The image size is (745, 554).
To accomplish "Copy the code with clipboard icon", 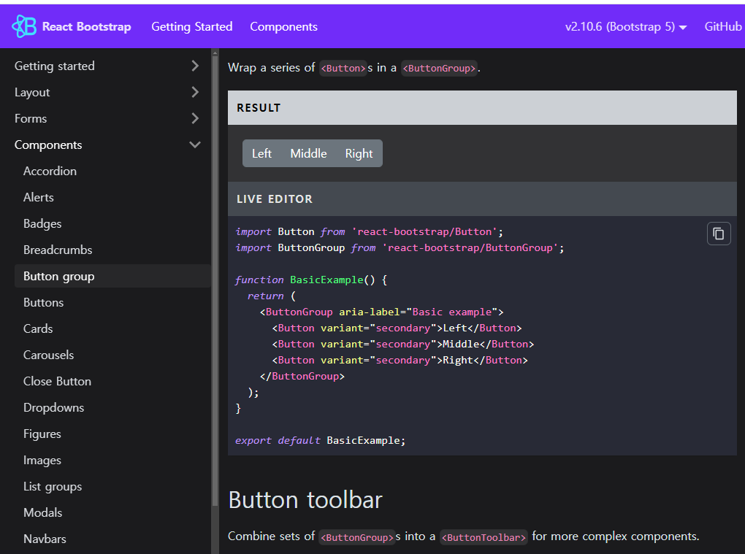I will click(x=719, y=234).
